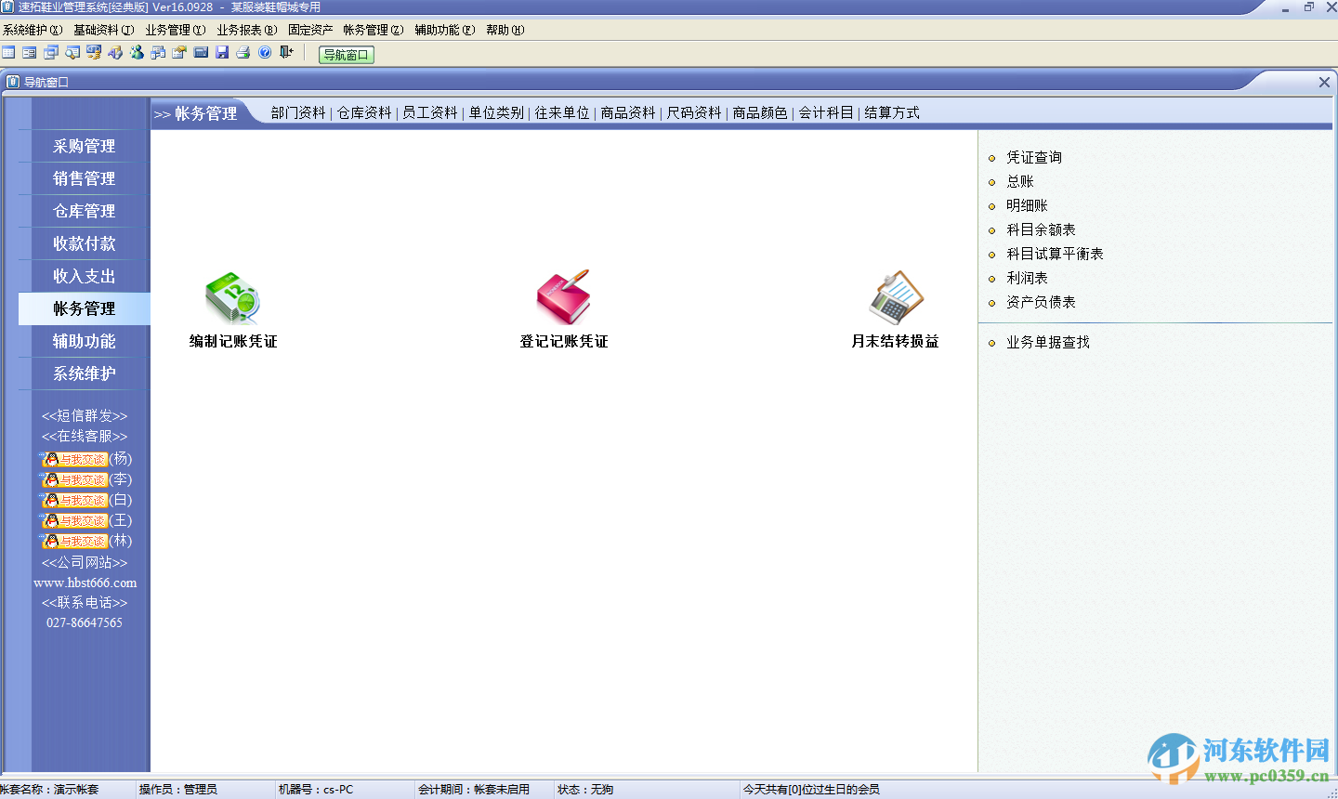The height and width of the screenshot is (799, 1338).
Task: Open 科目余额表 in right panel
Action: pos(1041,229)
